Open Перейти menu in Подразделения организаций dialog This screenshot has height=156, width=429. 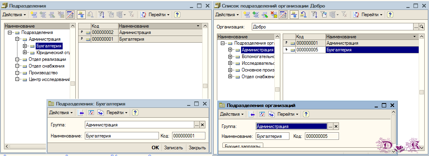pos(288,114)
